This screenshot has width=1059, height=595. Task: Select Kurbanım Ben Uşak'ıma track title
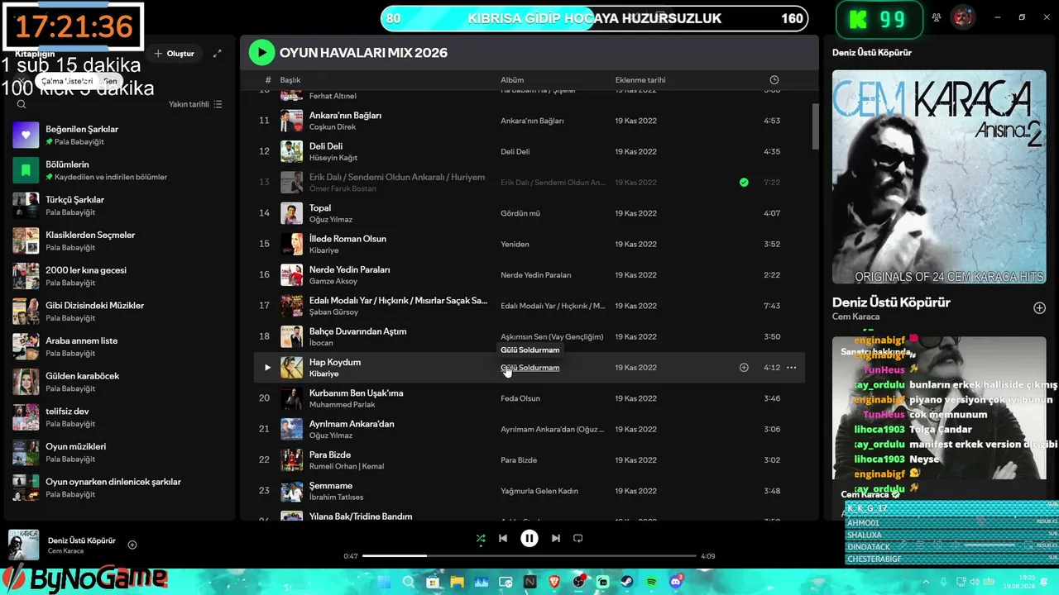tap(357, 393)
